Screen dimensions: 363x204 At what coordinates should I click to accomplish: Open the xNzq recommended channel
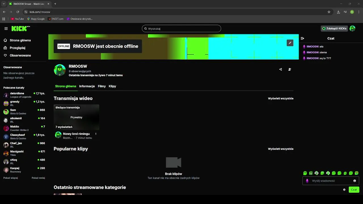pos(24,161)
